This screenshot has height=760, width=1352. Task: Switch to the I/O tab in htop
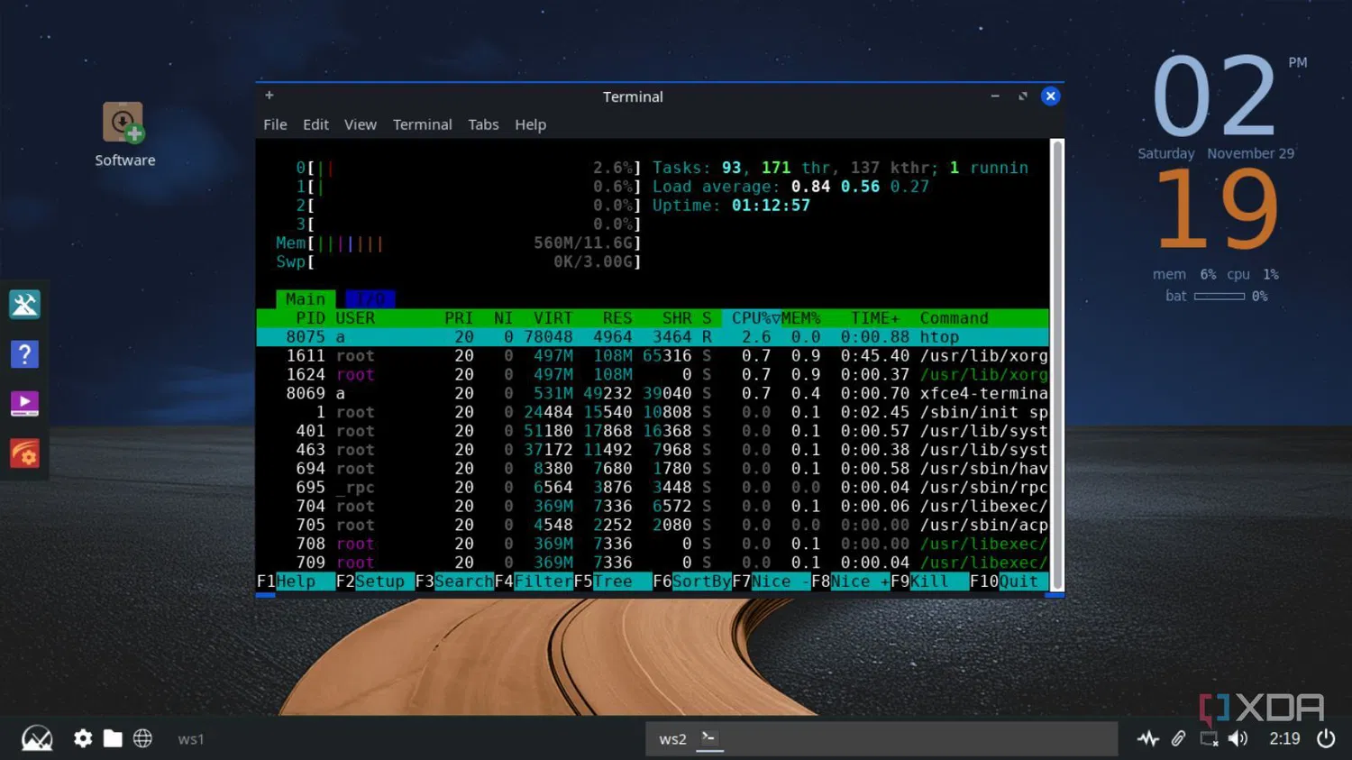[x=370, y=299]
